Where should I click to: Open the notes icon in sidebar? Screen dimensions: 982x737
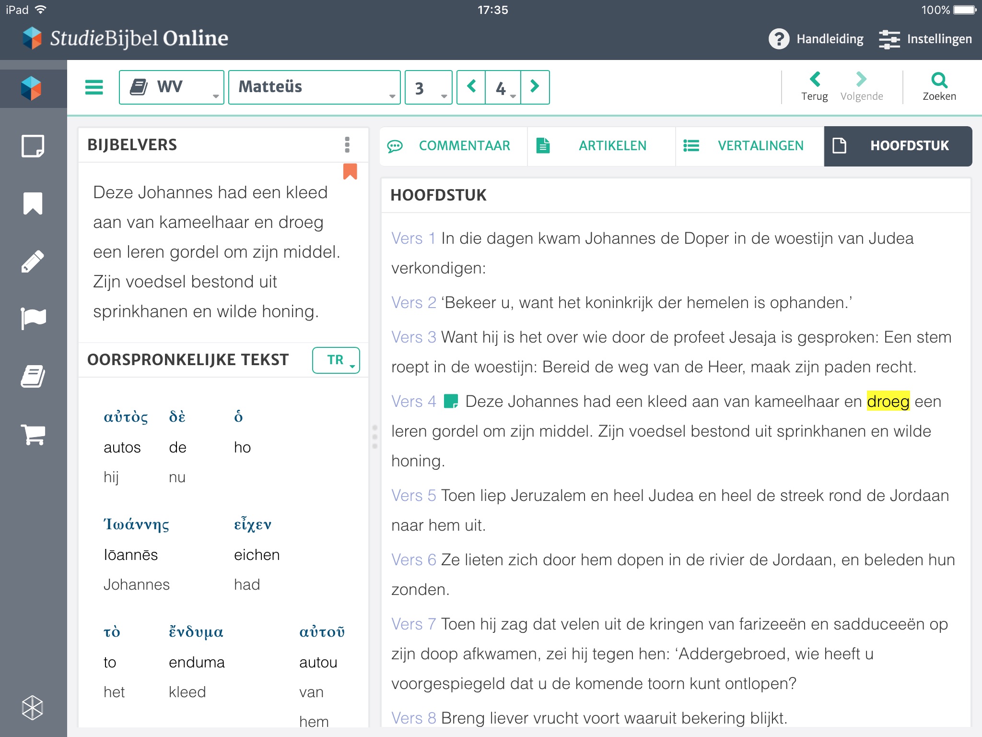(x=33, y=146)
